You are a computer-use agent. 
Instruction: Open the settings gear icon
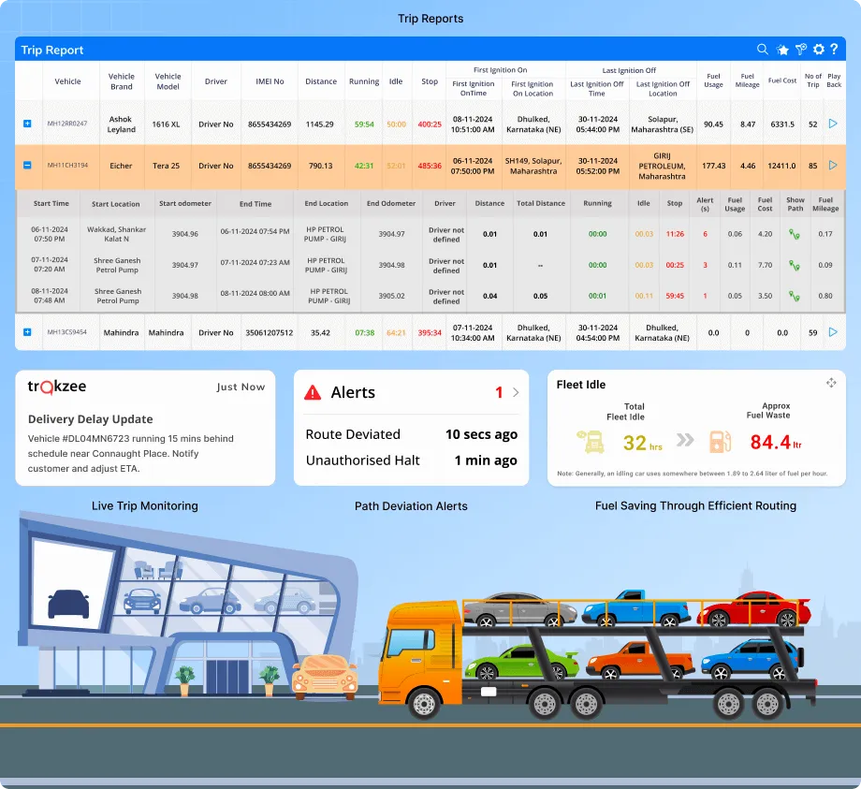818,50
